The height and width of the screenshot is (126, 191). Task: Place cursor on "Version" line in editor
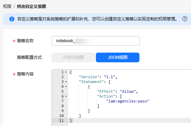tap(98, 77)
